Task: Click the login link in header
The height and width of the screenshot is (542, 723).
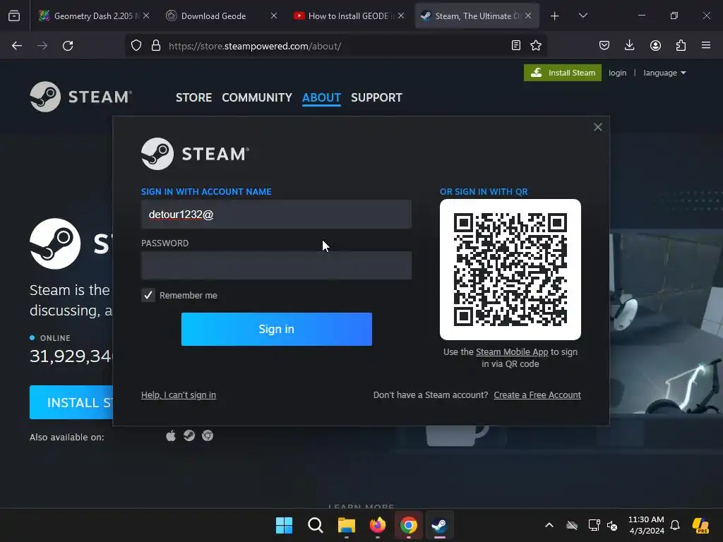Action: pyautogui.click(x=617, y=73)
